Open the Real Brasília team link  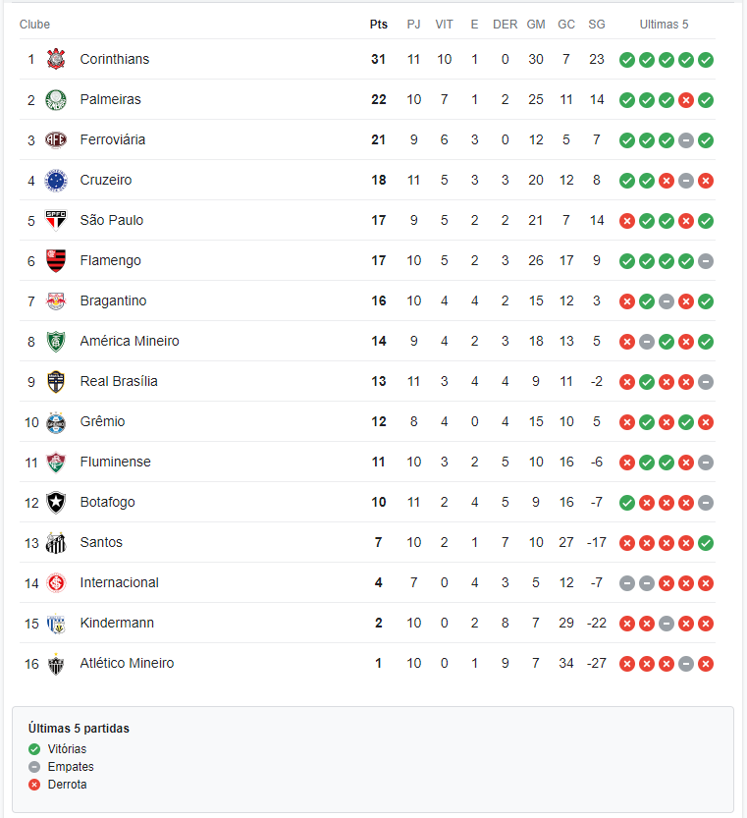coord(119,381)
